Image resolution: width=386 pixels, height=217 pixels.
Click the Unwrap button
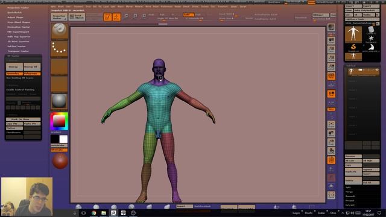point(14,67)
